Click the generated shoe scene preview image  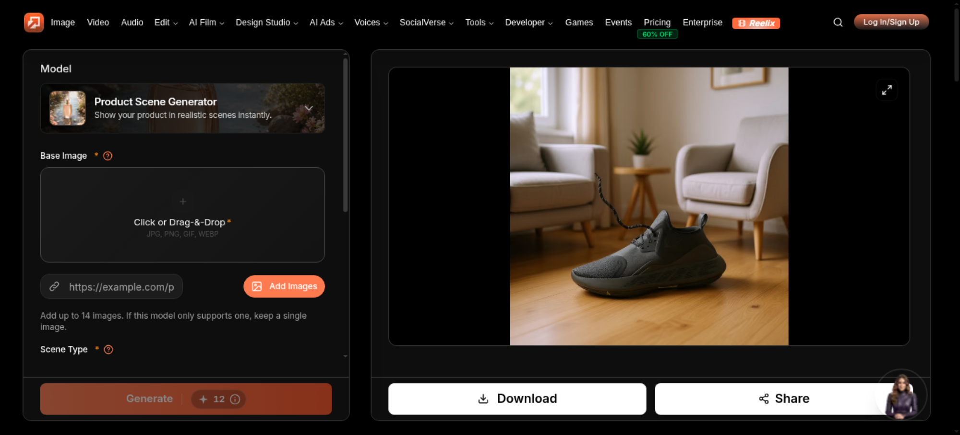click(649, 206)
